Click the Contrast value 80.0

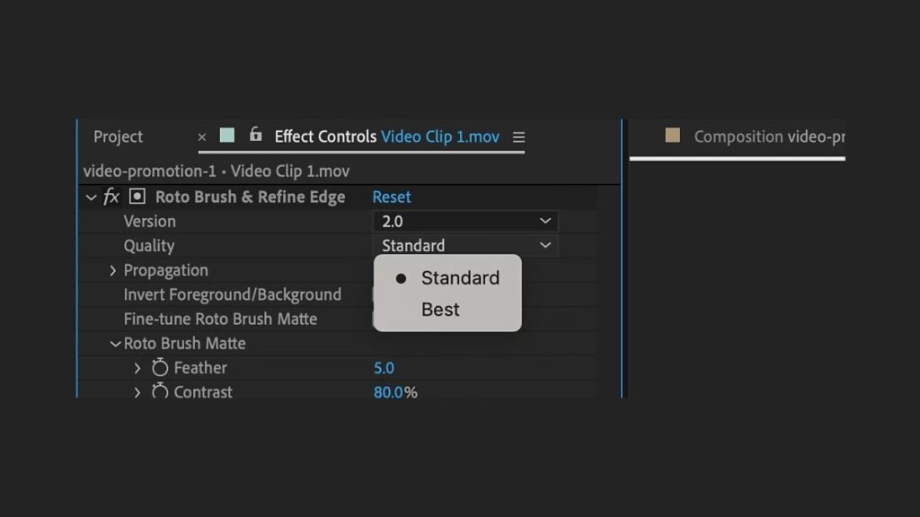point(388,392)
